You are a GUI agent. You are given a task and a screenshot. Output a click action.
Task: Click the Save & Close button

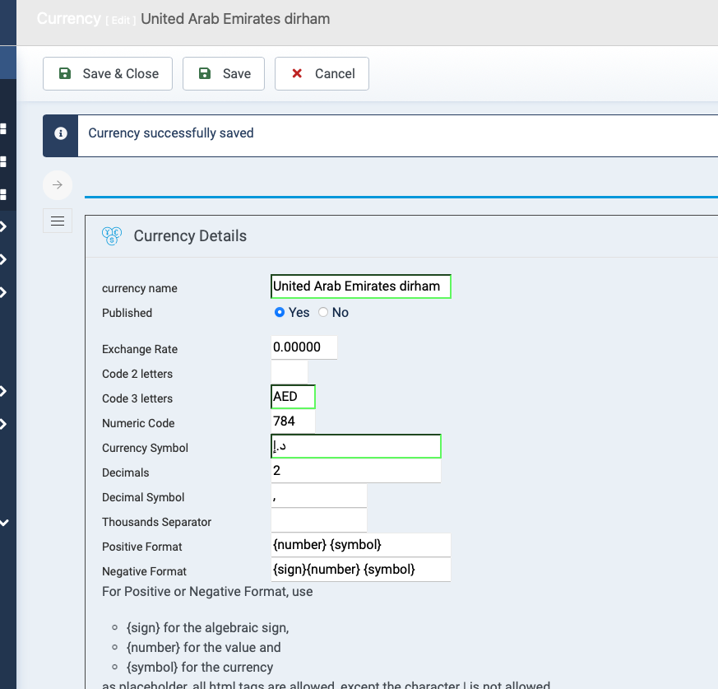pyautogui.click(x=108, y=73)
